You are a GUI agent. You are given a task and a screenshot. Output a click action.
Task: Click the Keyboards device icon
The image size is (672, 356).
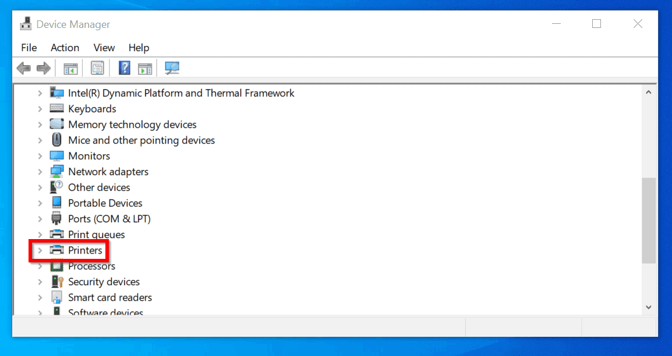coord(56,108)
